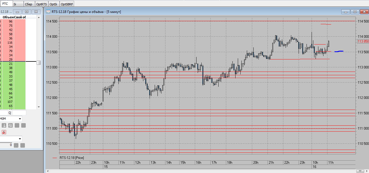Click the quantity field showing 0
The image size is (369, 173).
point(6,145)
